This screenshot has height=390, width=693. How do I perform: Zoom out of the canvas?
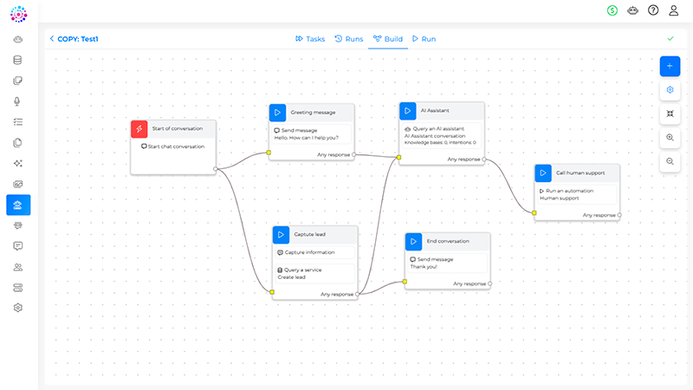tap(670, 161)
